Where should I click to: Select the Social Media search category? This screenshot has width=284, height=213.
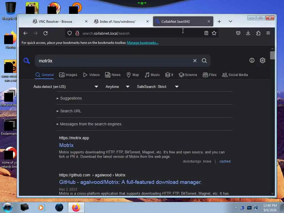pos(235,75)
